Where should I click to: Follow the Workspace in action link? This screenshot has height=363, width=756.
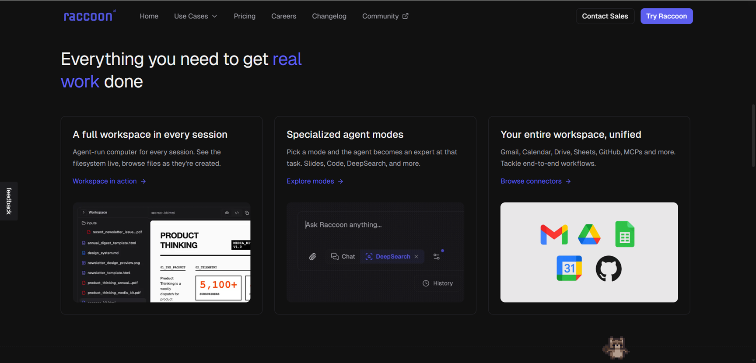109,181
